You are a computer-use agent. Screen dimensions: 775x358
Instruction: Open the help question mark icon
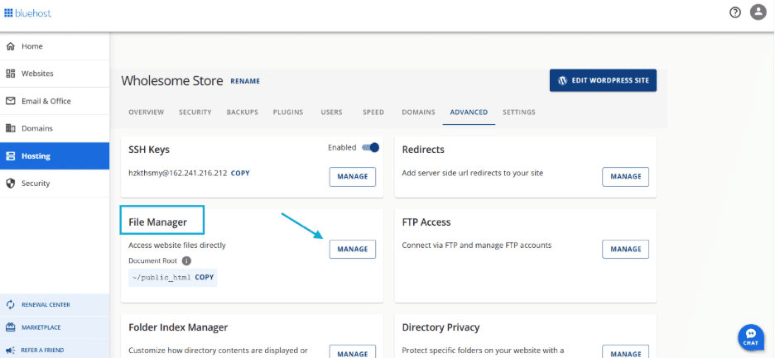pos(734,12)
